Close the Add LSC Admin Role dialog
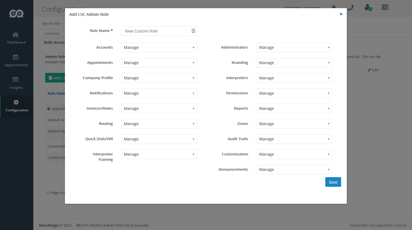The height and width of the screenshot is (230, 412). [341, 14]
